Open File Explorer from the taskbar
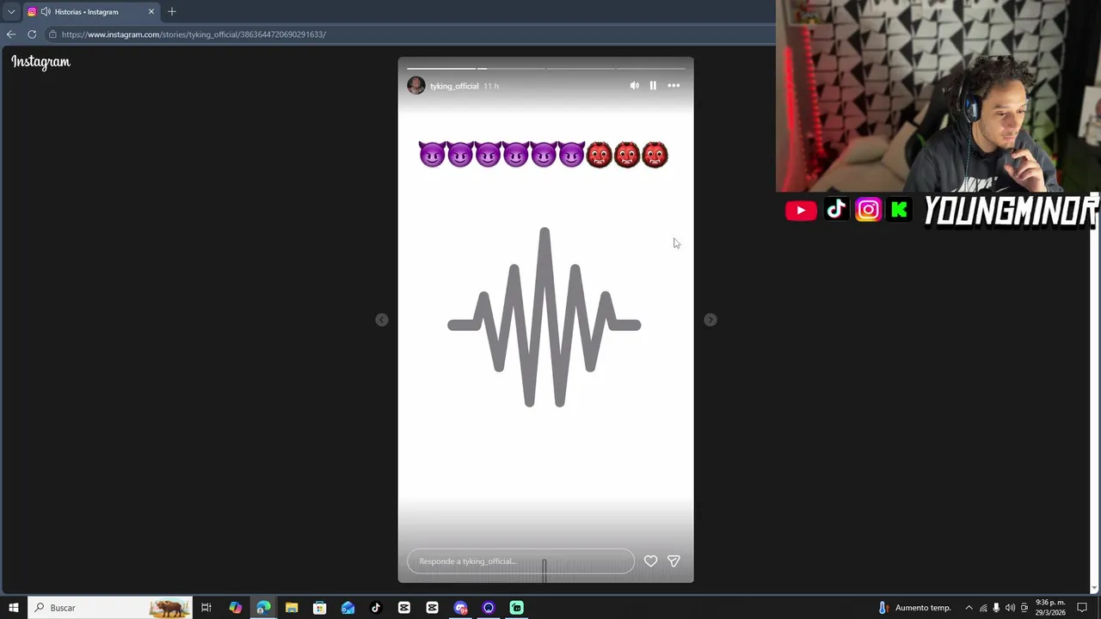 [292, 608]
